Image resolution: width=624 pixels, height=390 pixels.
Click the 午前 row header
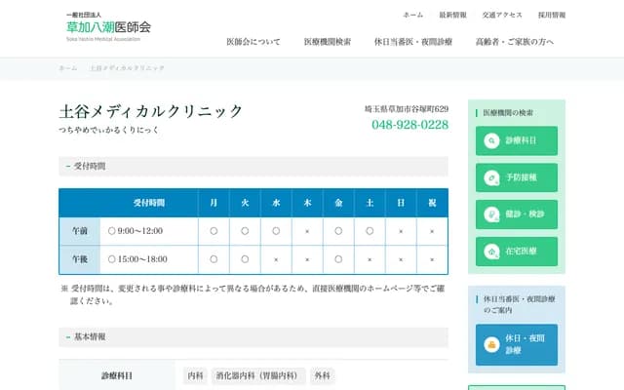pyautogui.click(x=80, y=231)
